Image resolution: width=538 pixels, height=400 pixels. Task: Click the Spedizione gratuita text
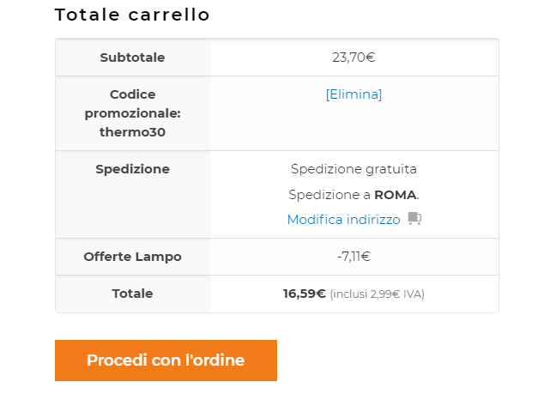[x=354, y=169]
